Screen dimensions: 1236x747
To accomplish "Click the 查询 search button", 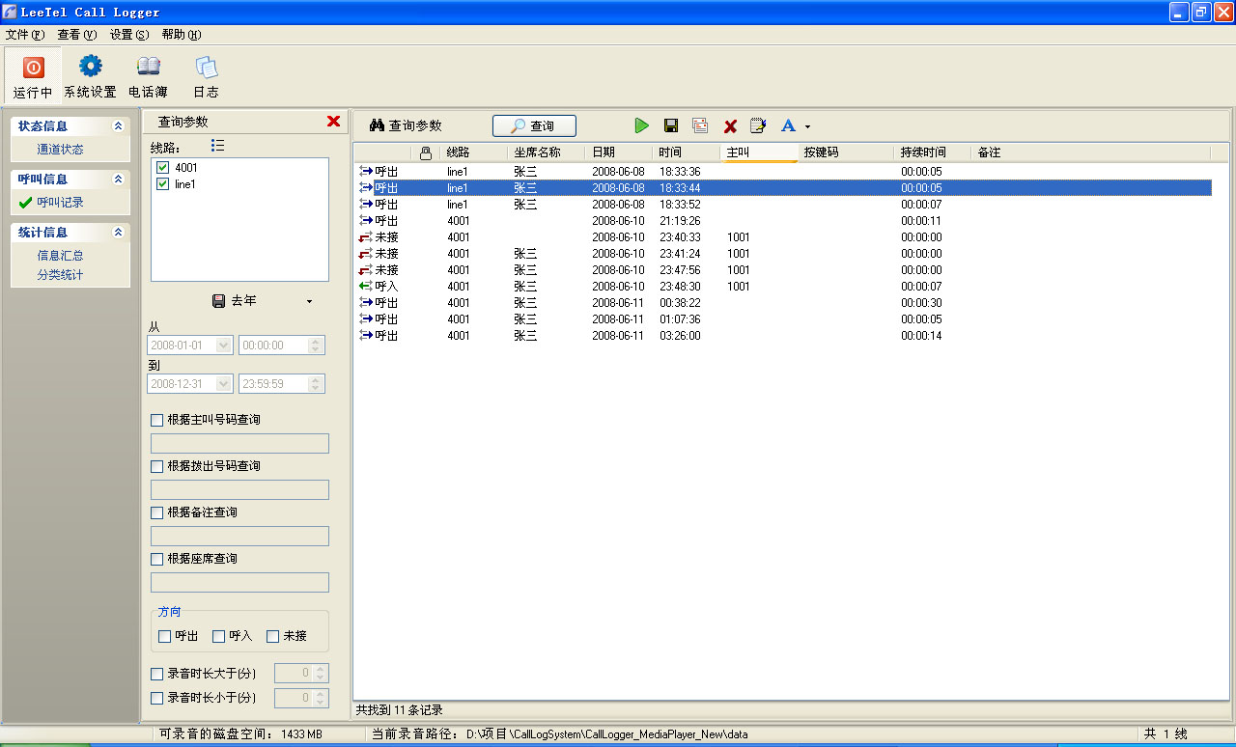I will 534,125.
